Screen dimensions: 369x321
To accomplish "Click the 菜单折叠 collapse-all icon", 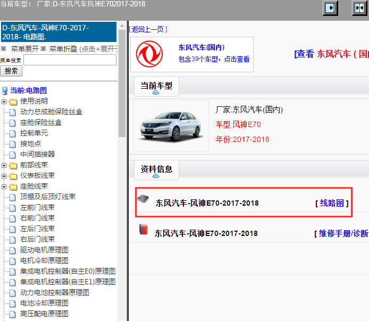I will 43,49.
